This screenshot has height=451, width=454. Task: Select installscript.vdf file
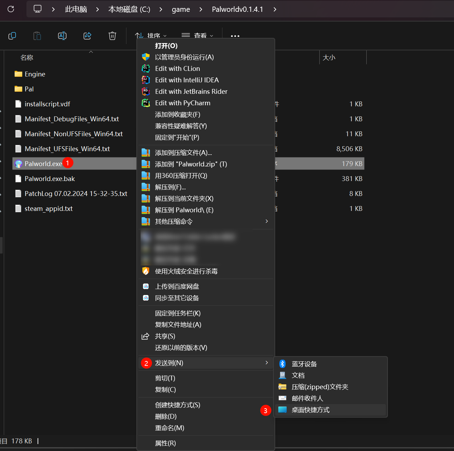click(47, 104)
